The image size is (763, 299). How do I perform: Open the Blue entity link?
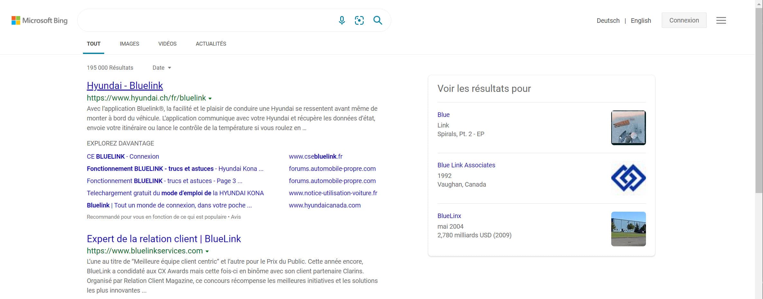point(443,115)
